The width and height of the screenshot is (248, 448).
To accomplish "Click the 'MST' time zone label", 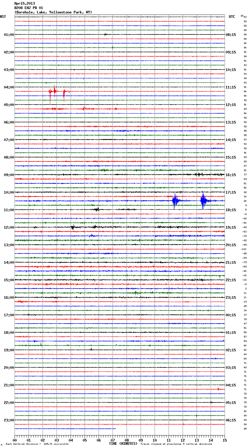I will pos(3,17).
